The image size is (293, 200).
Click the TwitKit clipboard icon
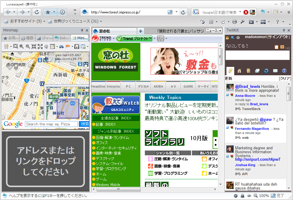[x=277, y=47]
